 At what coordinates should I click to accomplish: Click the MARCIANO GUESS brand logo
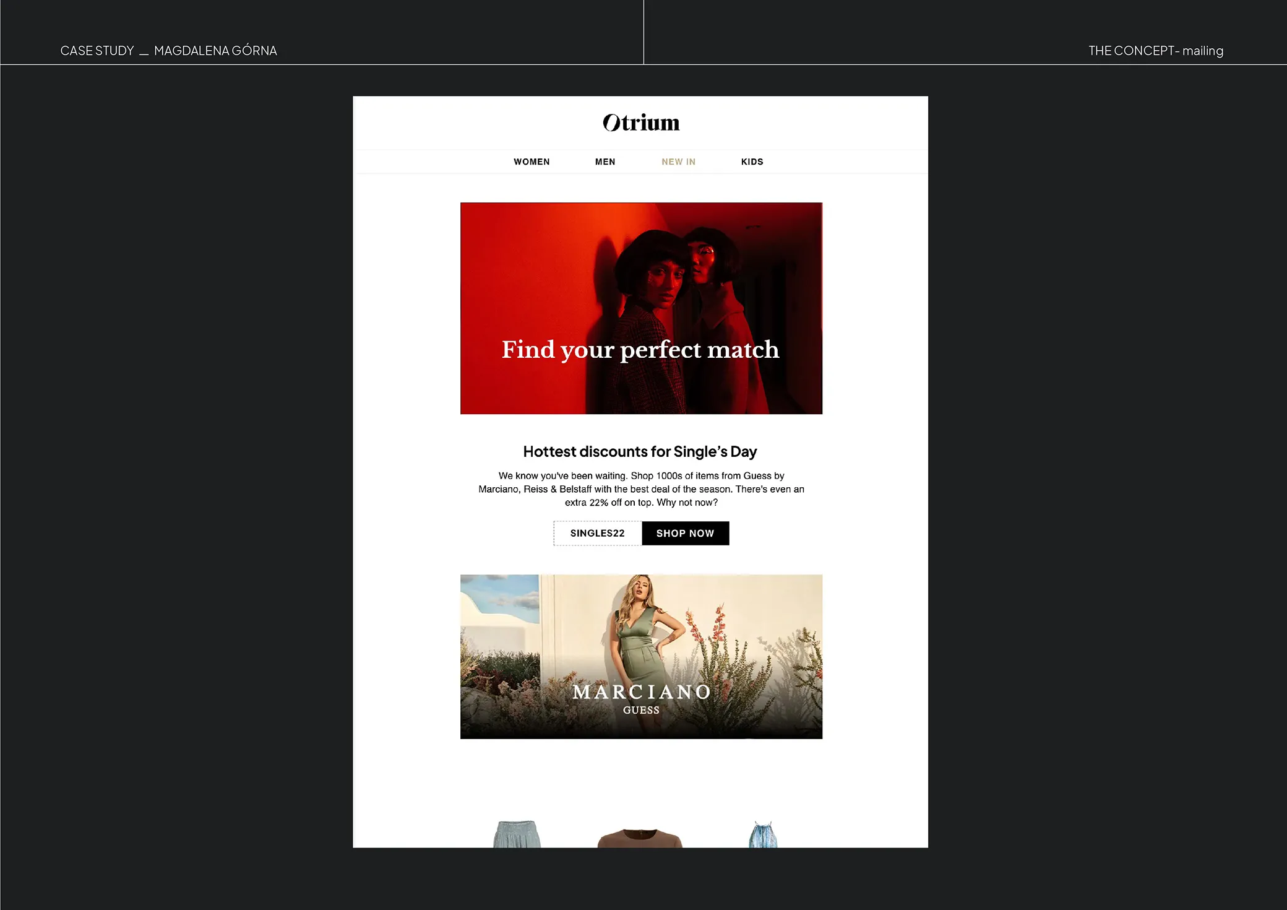click(642, 698)
